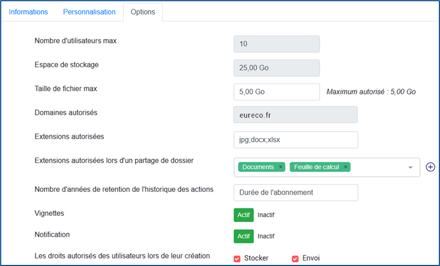This screenshot has width=440, height=266.
Task: Set Notification to Inactif
Action: click(266, 236)
